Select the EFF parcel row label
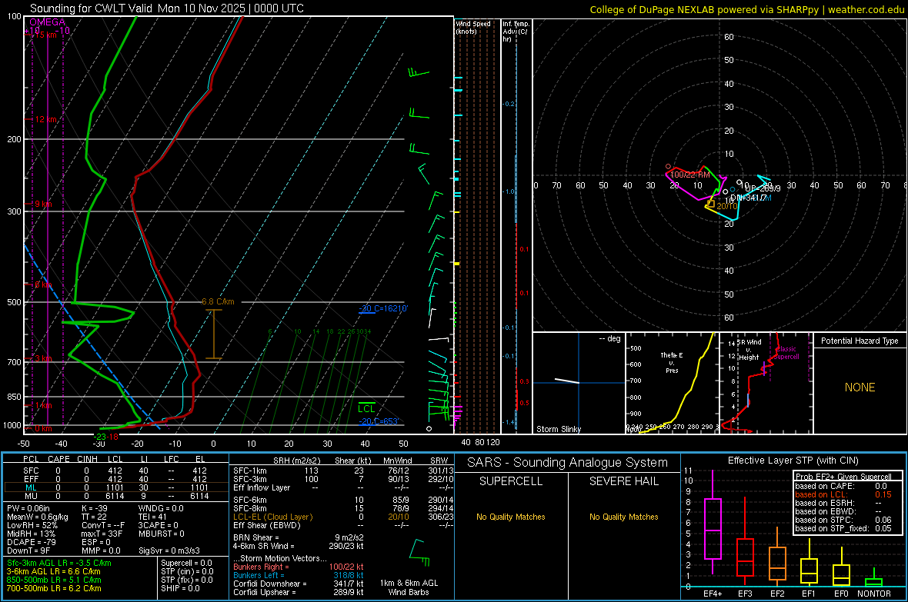Viewport: 908px width, 602px height. tap(31, 479)
